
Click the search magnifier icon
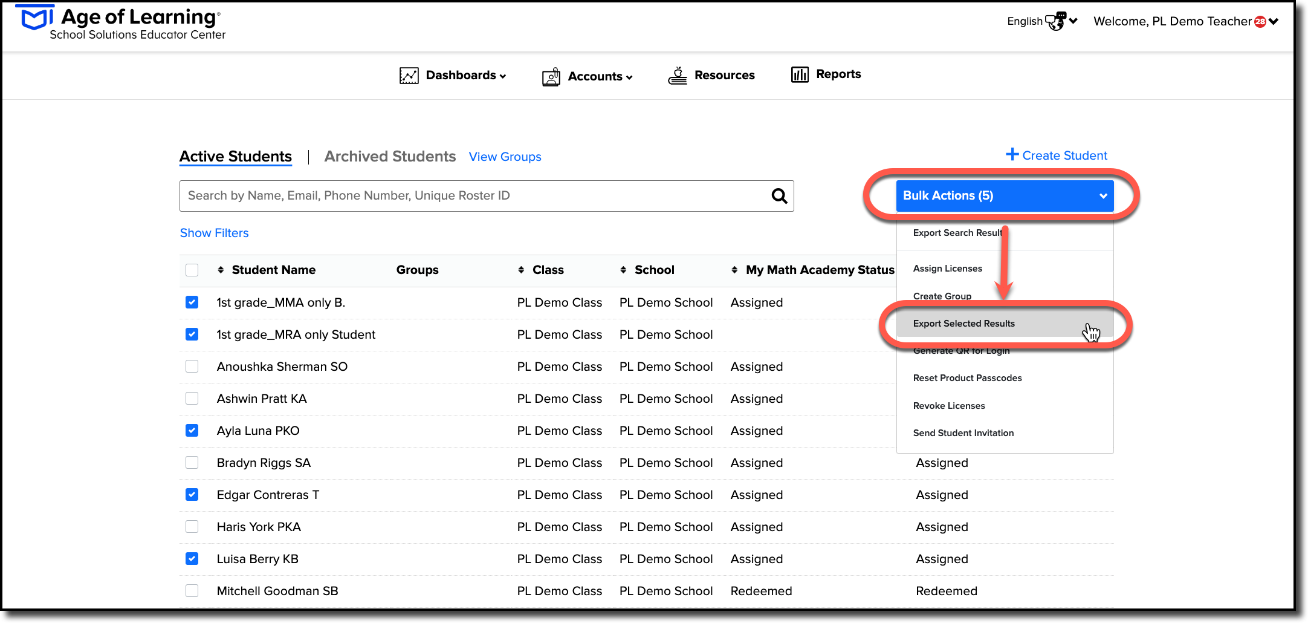779,196
